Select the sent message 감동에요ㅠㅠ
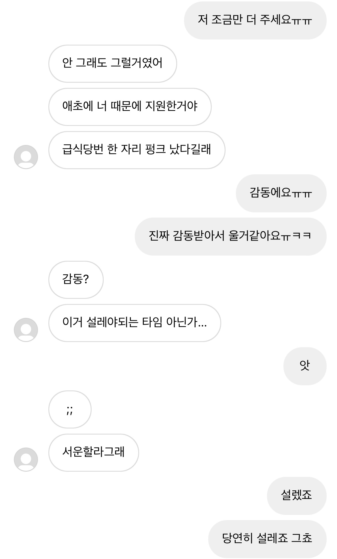337x559 pixels. (x=281, y=193)
